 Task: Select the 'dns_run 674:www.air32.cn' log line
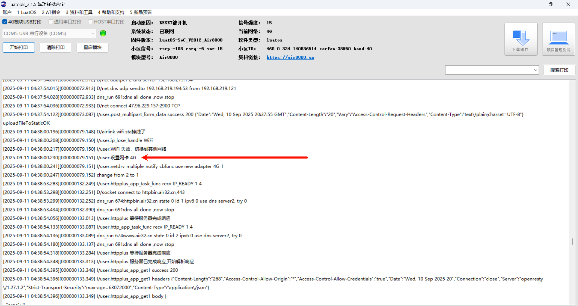(x=122, y=236)
